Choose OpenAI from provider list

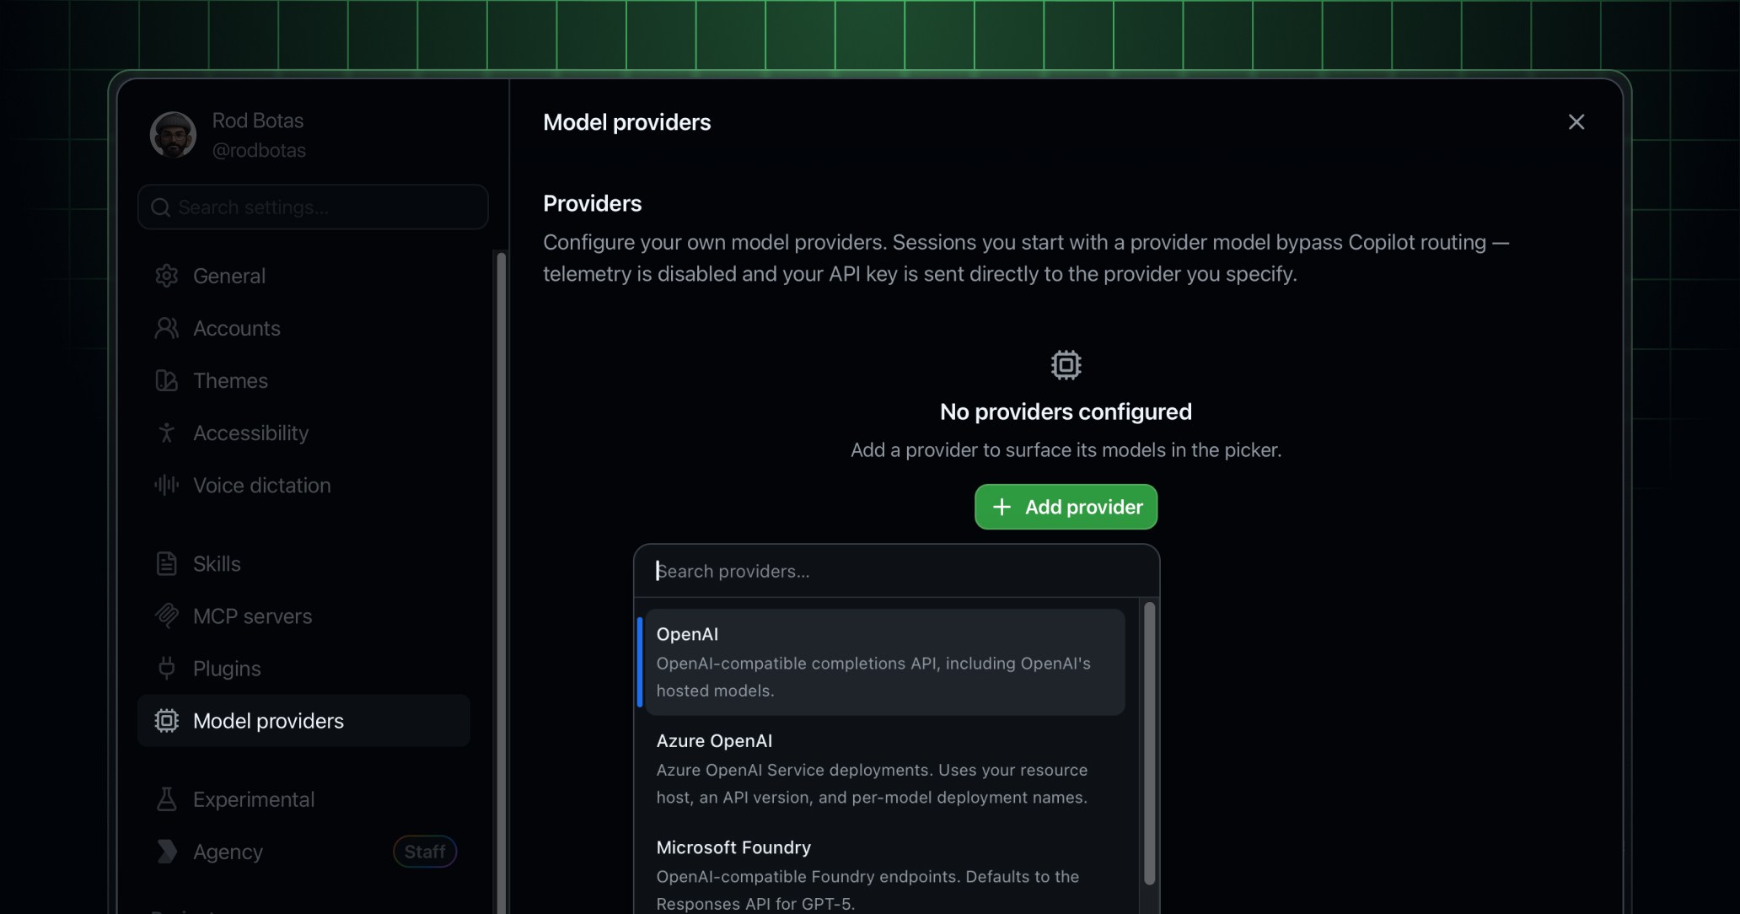[x=884, y=662]
